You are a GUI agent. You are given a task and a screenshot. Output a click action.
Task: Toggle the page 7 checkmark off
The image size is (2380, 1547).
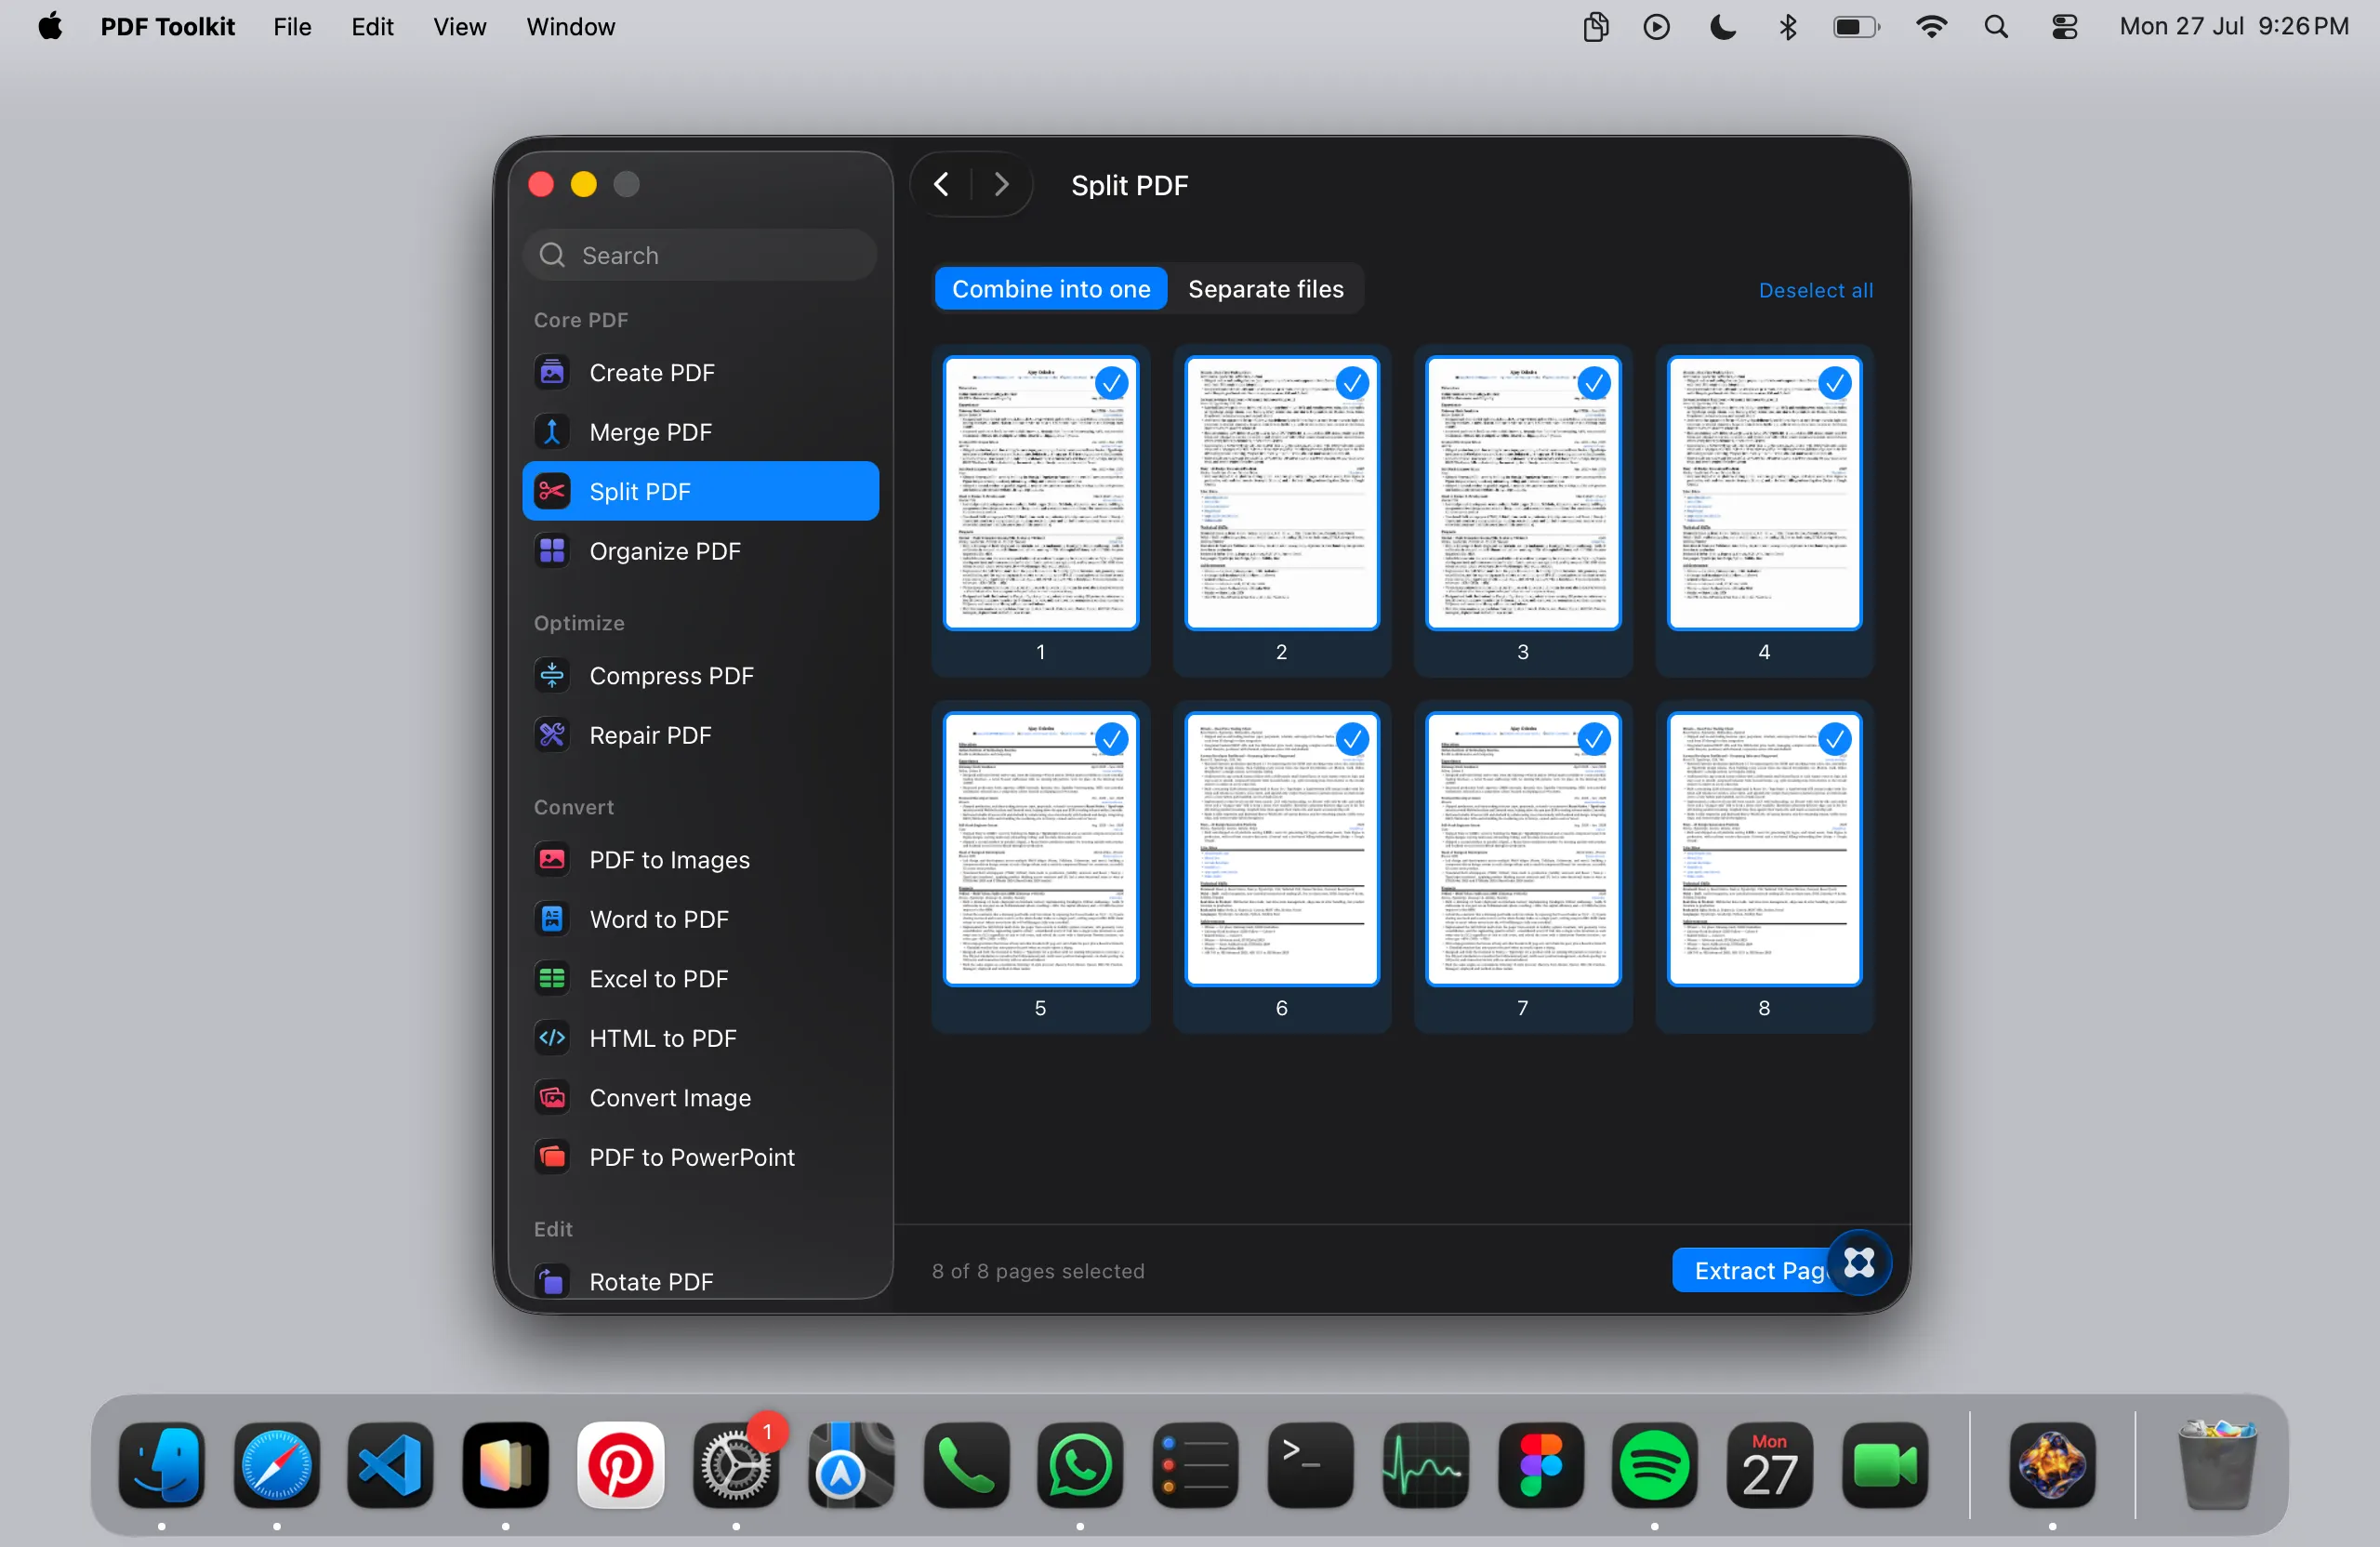1594,739
